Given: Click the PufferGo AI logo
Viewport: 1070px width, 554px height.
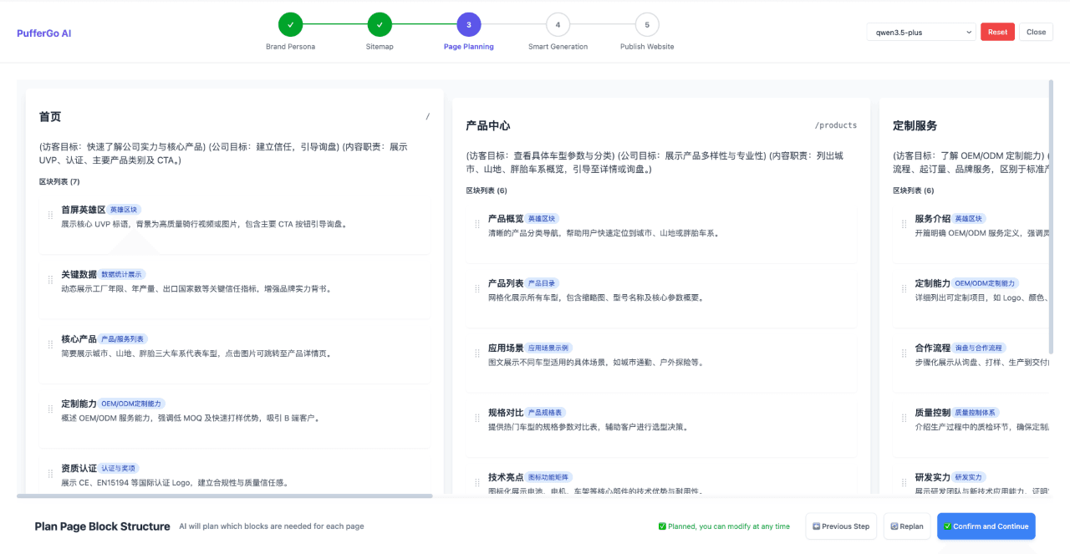Looking at the screenshot, I should coord(43,33).
